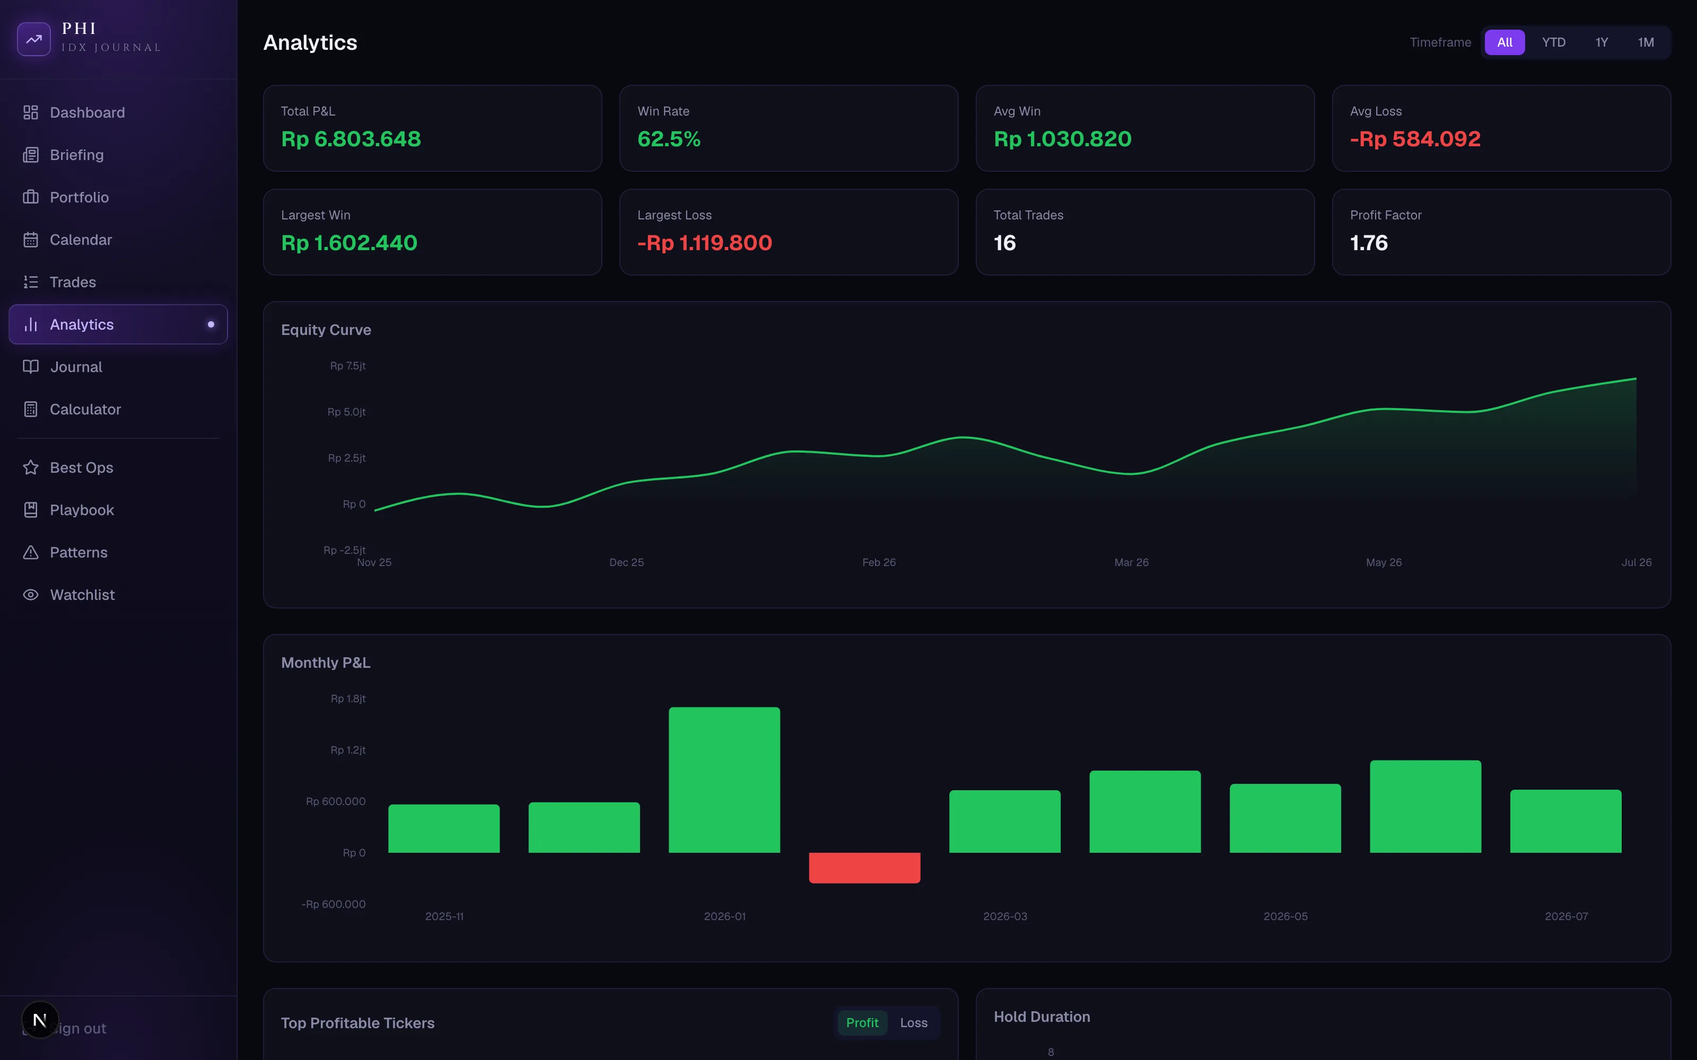Click the Briefing newspaper icon
The image size is (1697, 1060).
click(30, 155)
